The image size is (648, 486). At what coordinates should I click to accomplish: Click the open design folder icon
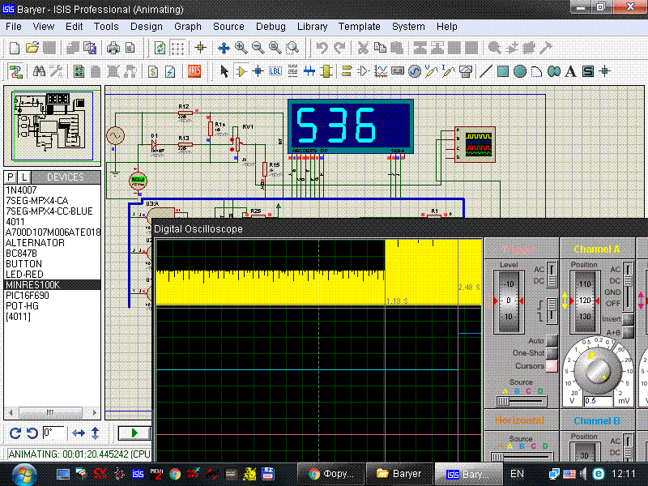[x=32, y=48]
